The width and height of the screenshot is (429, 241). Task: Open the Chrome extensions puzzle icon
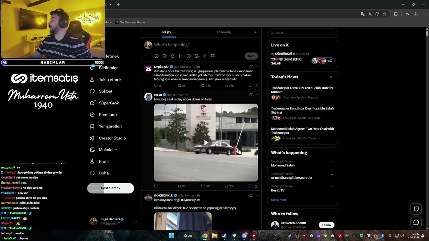point(396,14)
